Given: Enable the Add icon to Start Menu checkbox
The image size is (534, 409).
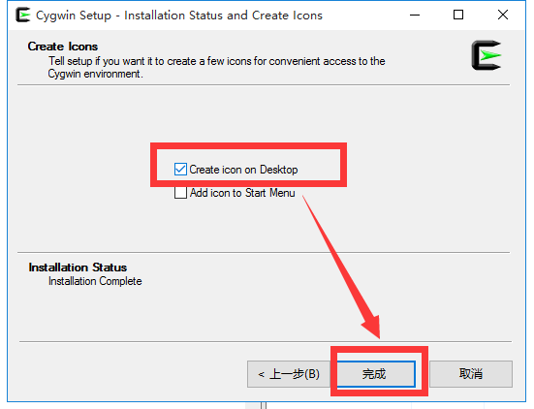Looking at the screenshot, I should (x=180, y=193).
